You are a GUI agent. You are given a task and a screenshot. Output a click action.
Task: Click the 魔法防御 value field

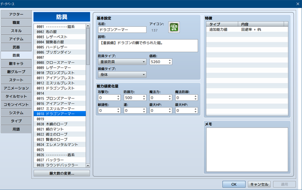[185, 98]
